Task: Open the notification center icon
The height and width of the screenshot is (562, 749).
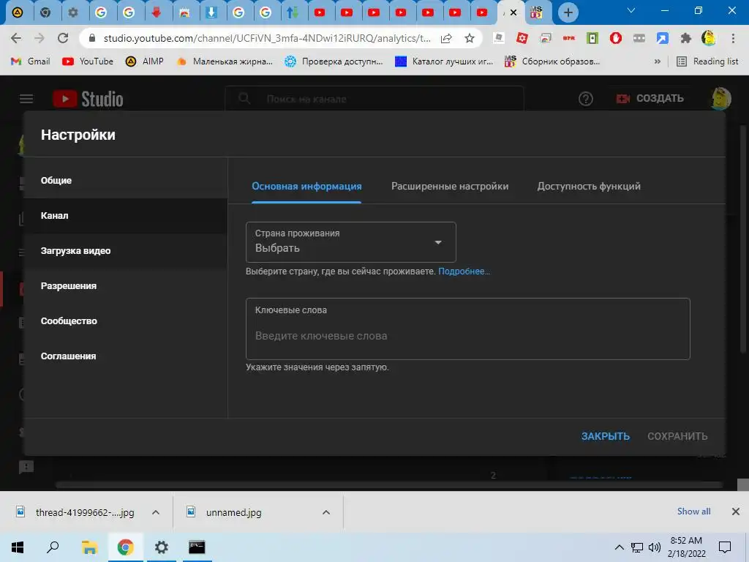Action: 725,547
